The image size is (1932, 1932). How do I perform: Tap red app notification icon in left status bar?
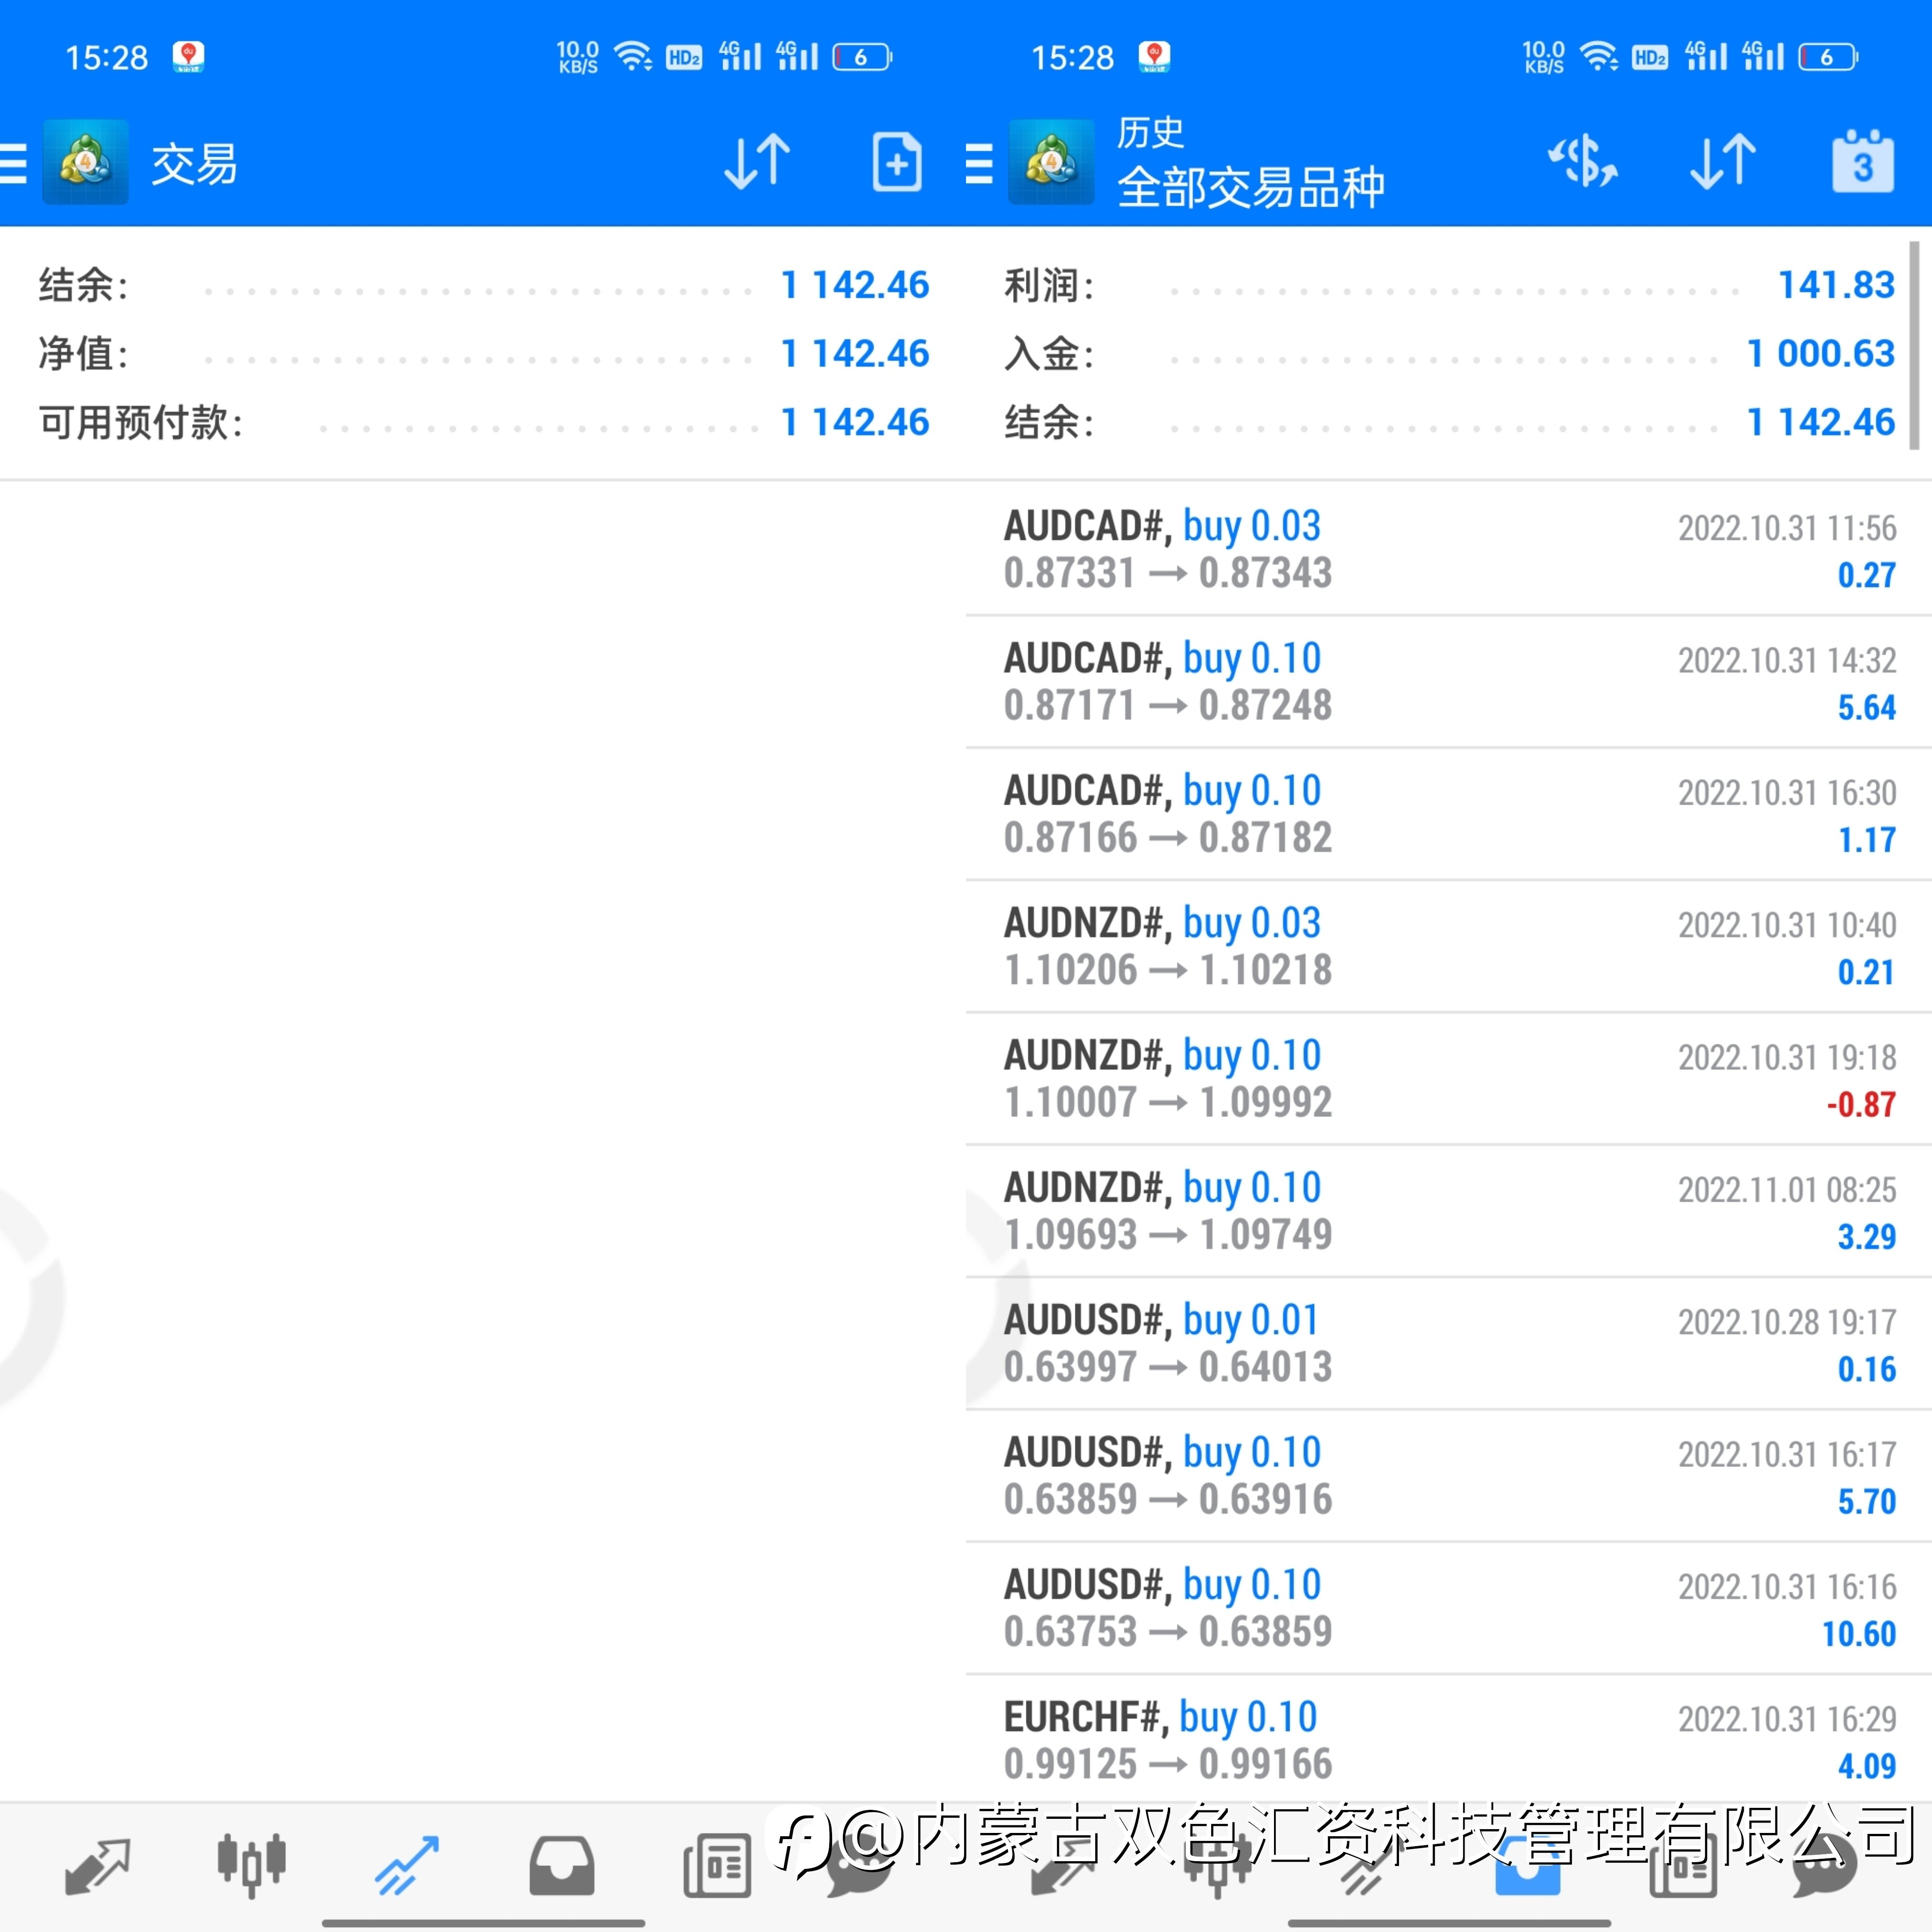point(188,57)
